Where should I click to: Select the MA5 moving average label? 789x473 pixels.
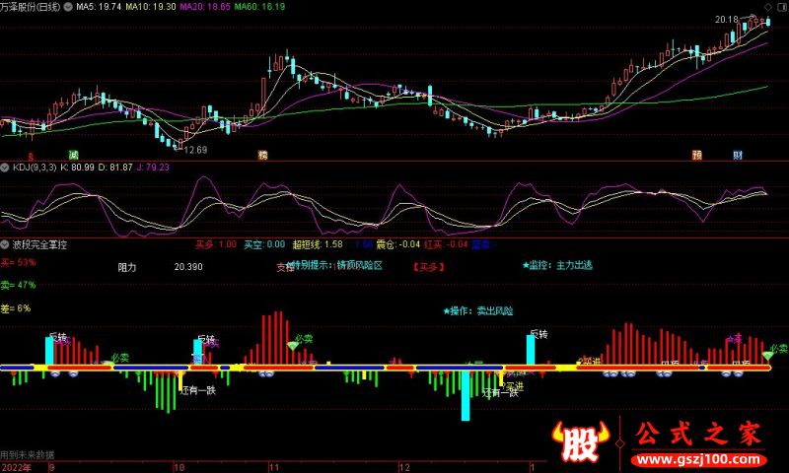(100, 7)
